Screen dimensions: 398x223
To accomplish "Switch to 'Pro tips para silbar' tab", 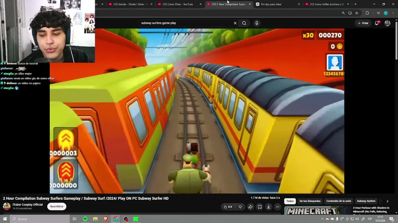I will pyautogui.click(x=278, y=4).
